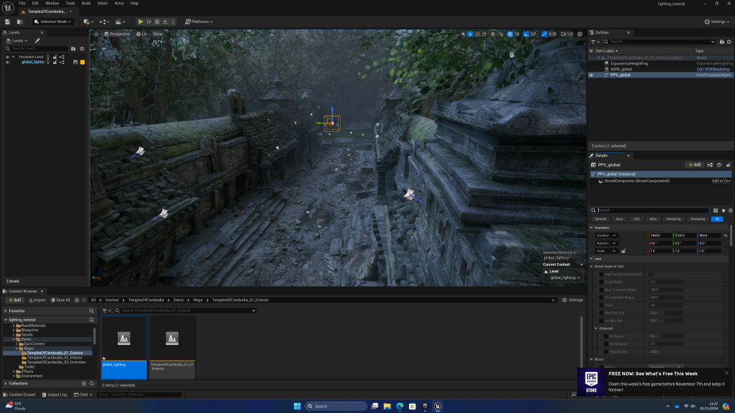
Task: Toggle visibility of global_lighting level
Action: point(7,62)
